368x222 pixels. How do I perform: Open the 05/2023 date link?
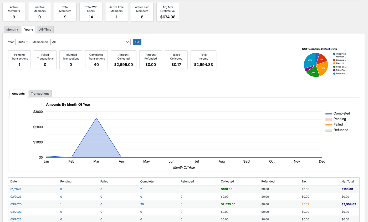[x=16, y=219]
